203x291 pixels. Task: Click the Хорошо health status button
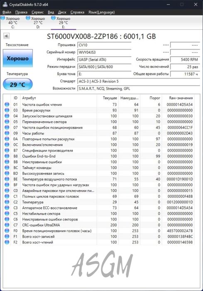(18, 58)
